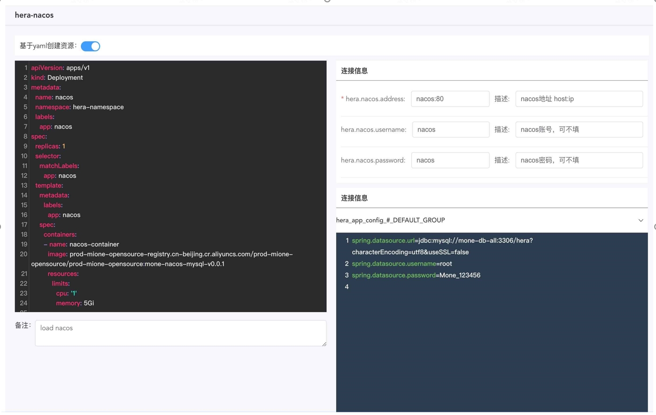Click the memory: 5Gi line
This screenshot has width=656, height=415.
click(x=75, y=303)
